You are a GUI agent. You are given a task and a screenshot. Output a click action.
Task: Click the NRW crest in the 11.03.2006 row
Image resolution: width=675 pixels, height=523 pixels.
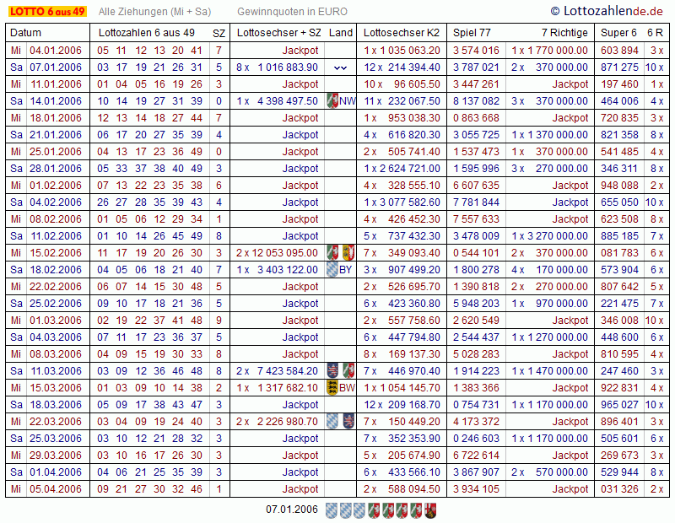[348, 370]
